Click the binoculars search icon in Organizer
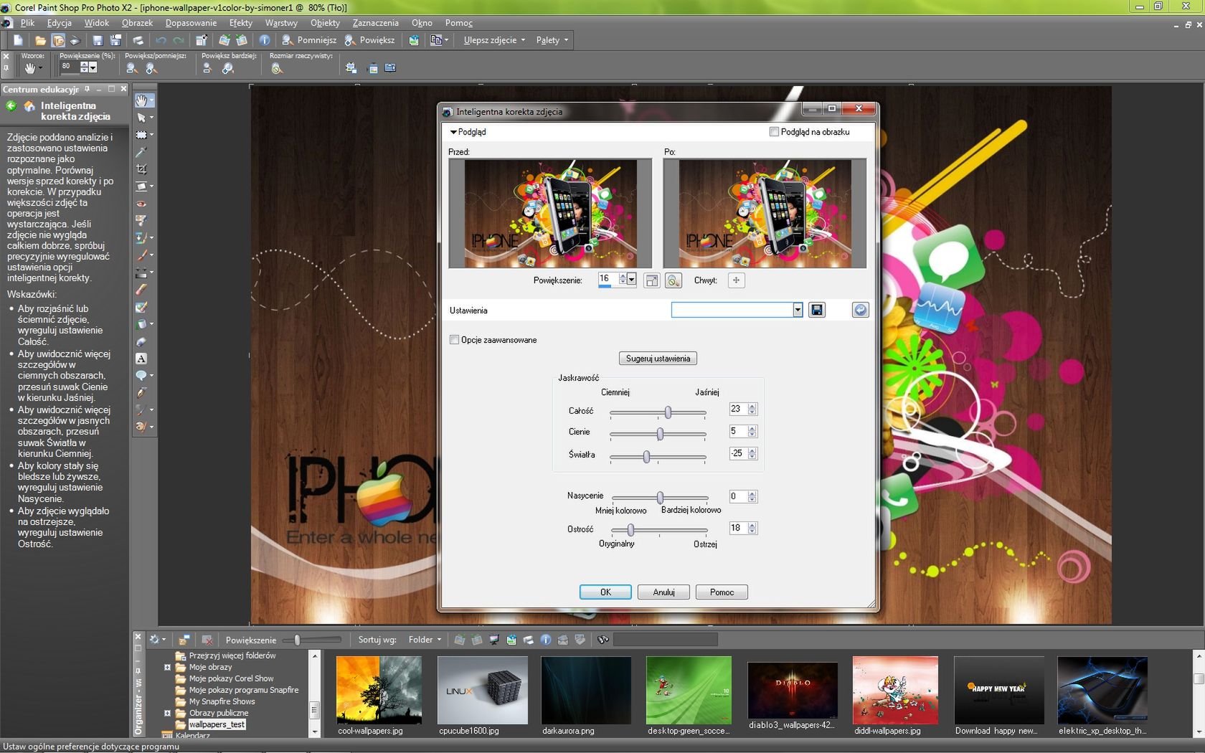Image resolution: width=1205 pixels, height=753 pixels. pyautogui.click(x=603, y=640)
